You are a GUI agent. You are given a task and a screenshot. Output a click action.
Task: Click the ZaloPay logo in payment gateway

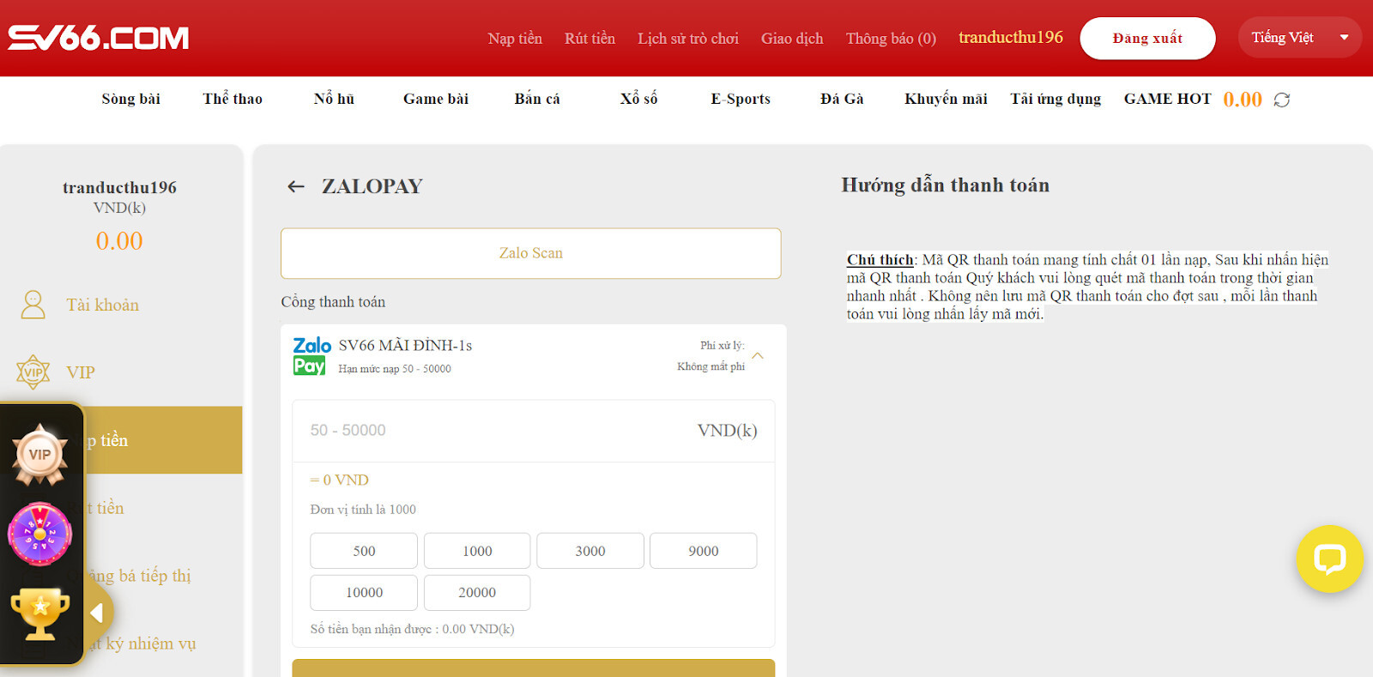pos(311,356)
